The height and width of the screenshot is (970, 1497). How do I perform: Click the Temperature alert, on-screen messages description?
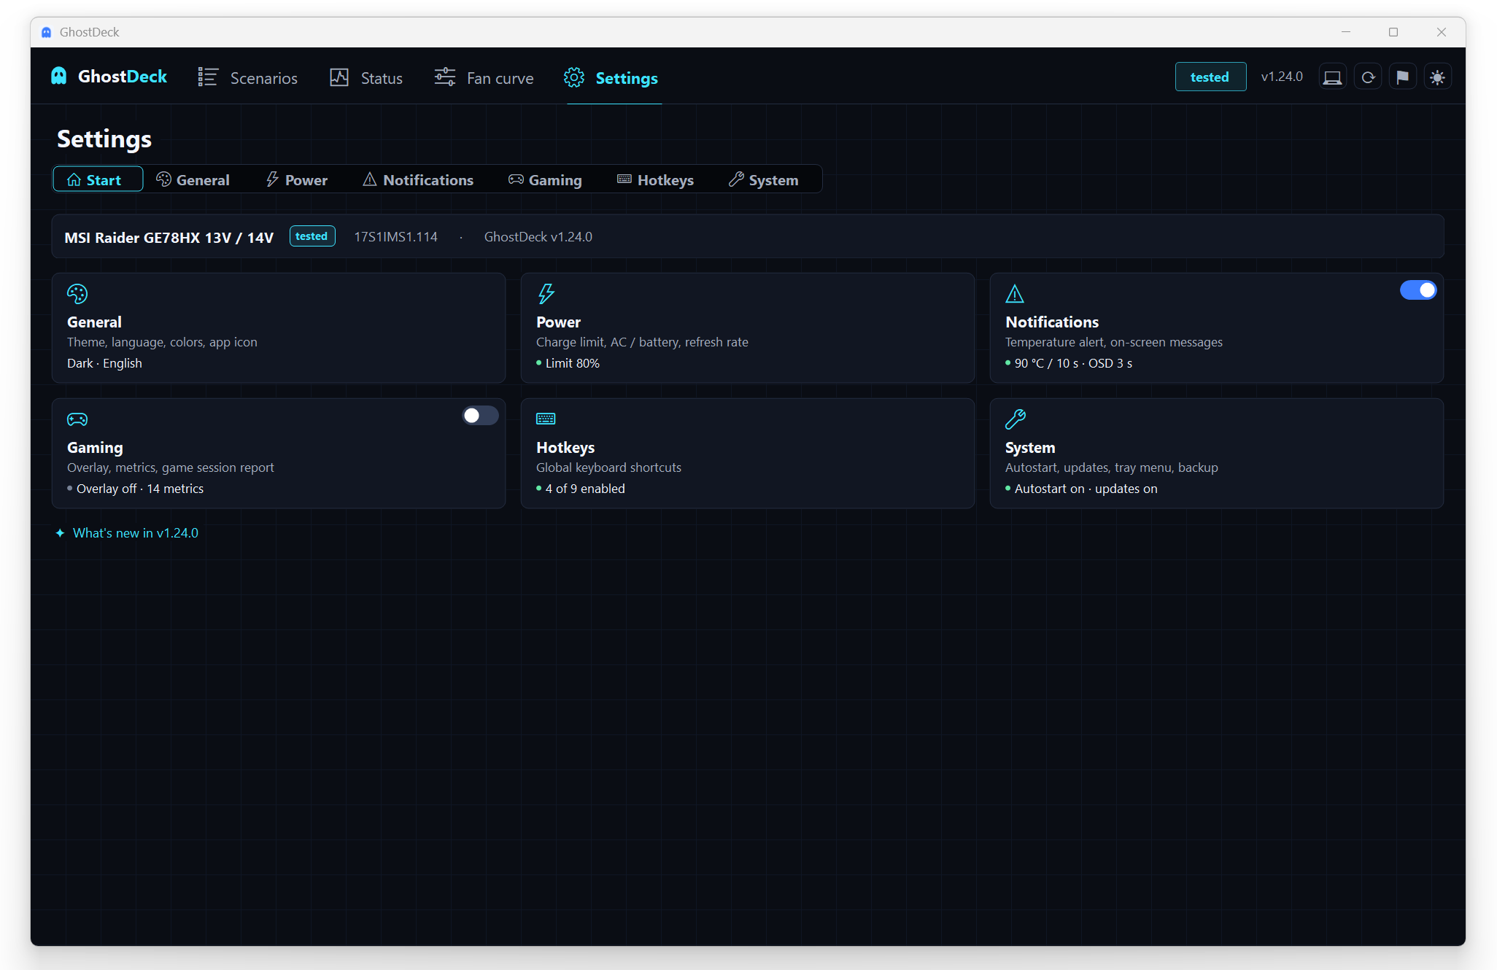click(x=1113, y=342)
